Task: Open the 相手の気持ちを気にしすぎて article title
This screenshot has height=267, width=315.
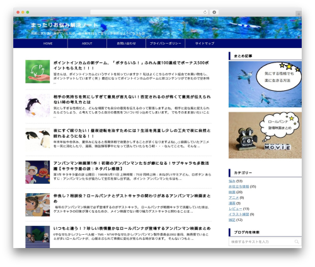Action: click(132, 99)
